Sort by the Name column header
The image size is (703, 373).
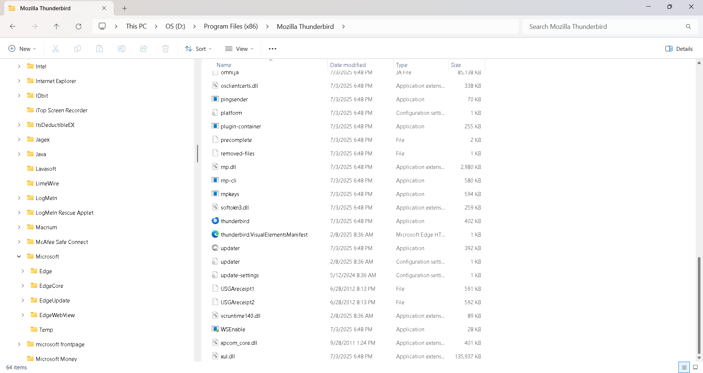[224, 65]
